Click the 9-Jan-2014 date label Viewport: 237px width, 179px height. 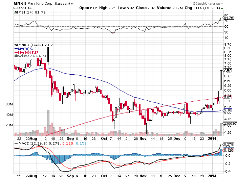(x=22, y=8)
